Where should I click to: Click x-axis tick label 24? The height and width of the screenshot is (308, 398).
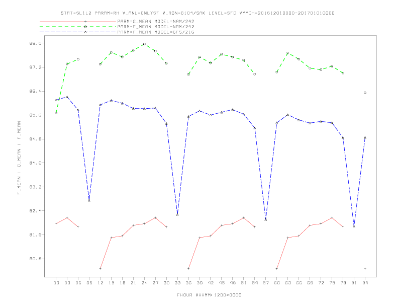(x=144, y=283)
